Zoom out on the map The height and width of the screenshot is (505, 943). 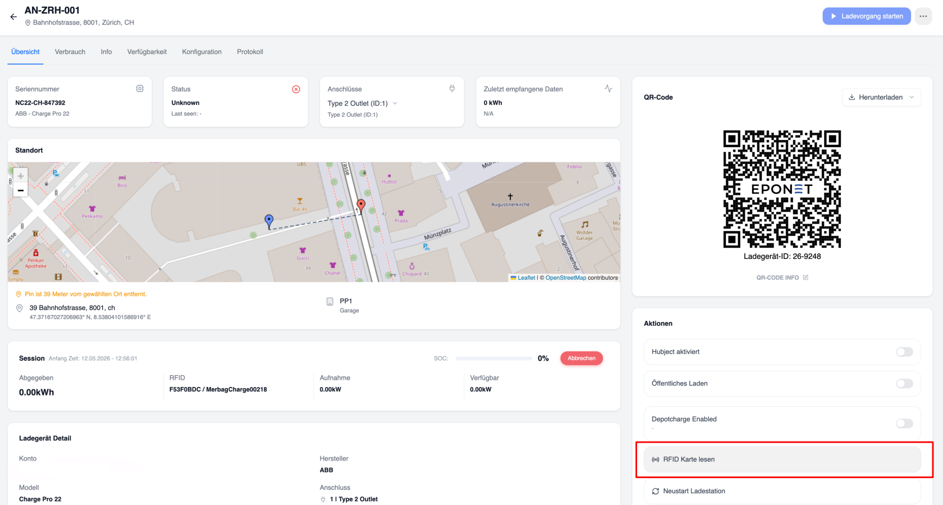click(21, 190)
